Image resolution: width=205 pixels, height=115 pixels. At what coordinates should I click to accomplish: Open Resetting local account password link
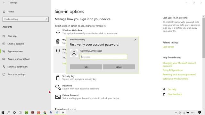pyautogui.click(x=179, y=74)
